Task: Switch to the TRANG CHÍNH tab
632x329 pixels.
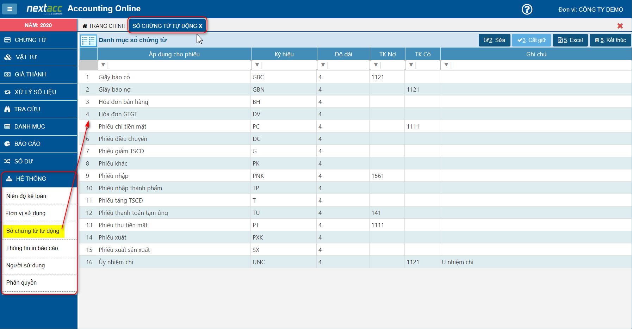Action: pyautogui.click(x=104, y=26)
